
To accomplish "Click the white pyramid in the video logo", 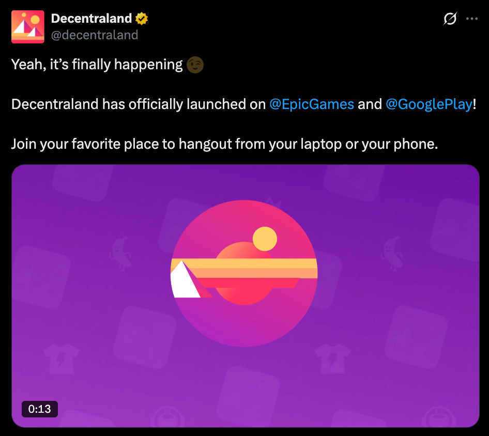I will 184,283.
